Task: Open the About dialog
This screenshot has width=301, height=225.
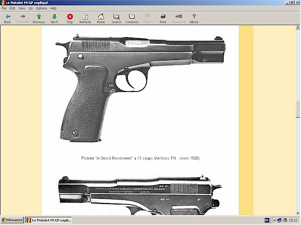Action: coord(194,18)
